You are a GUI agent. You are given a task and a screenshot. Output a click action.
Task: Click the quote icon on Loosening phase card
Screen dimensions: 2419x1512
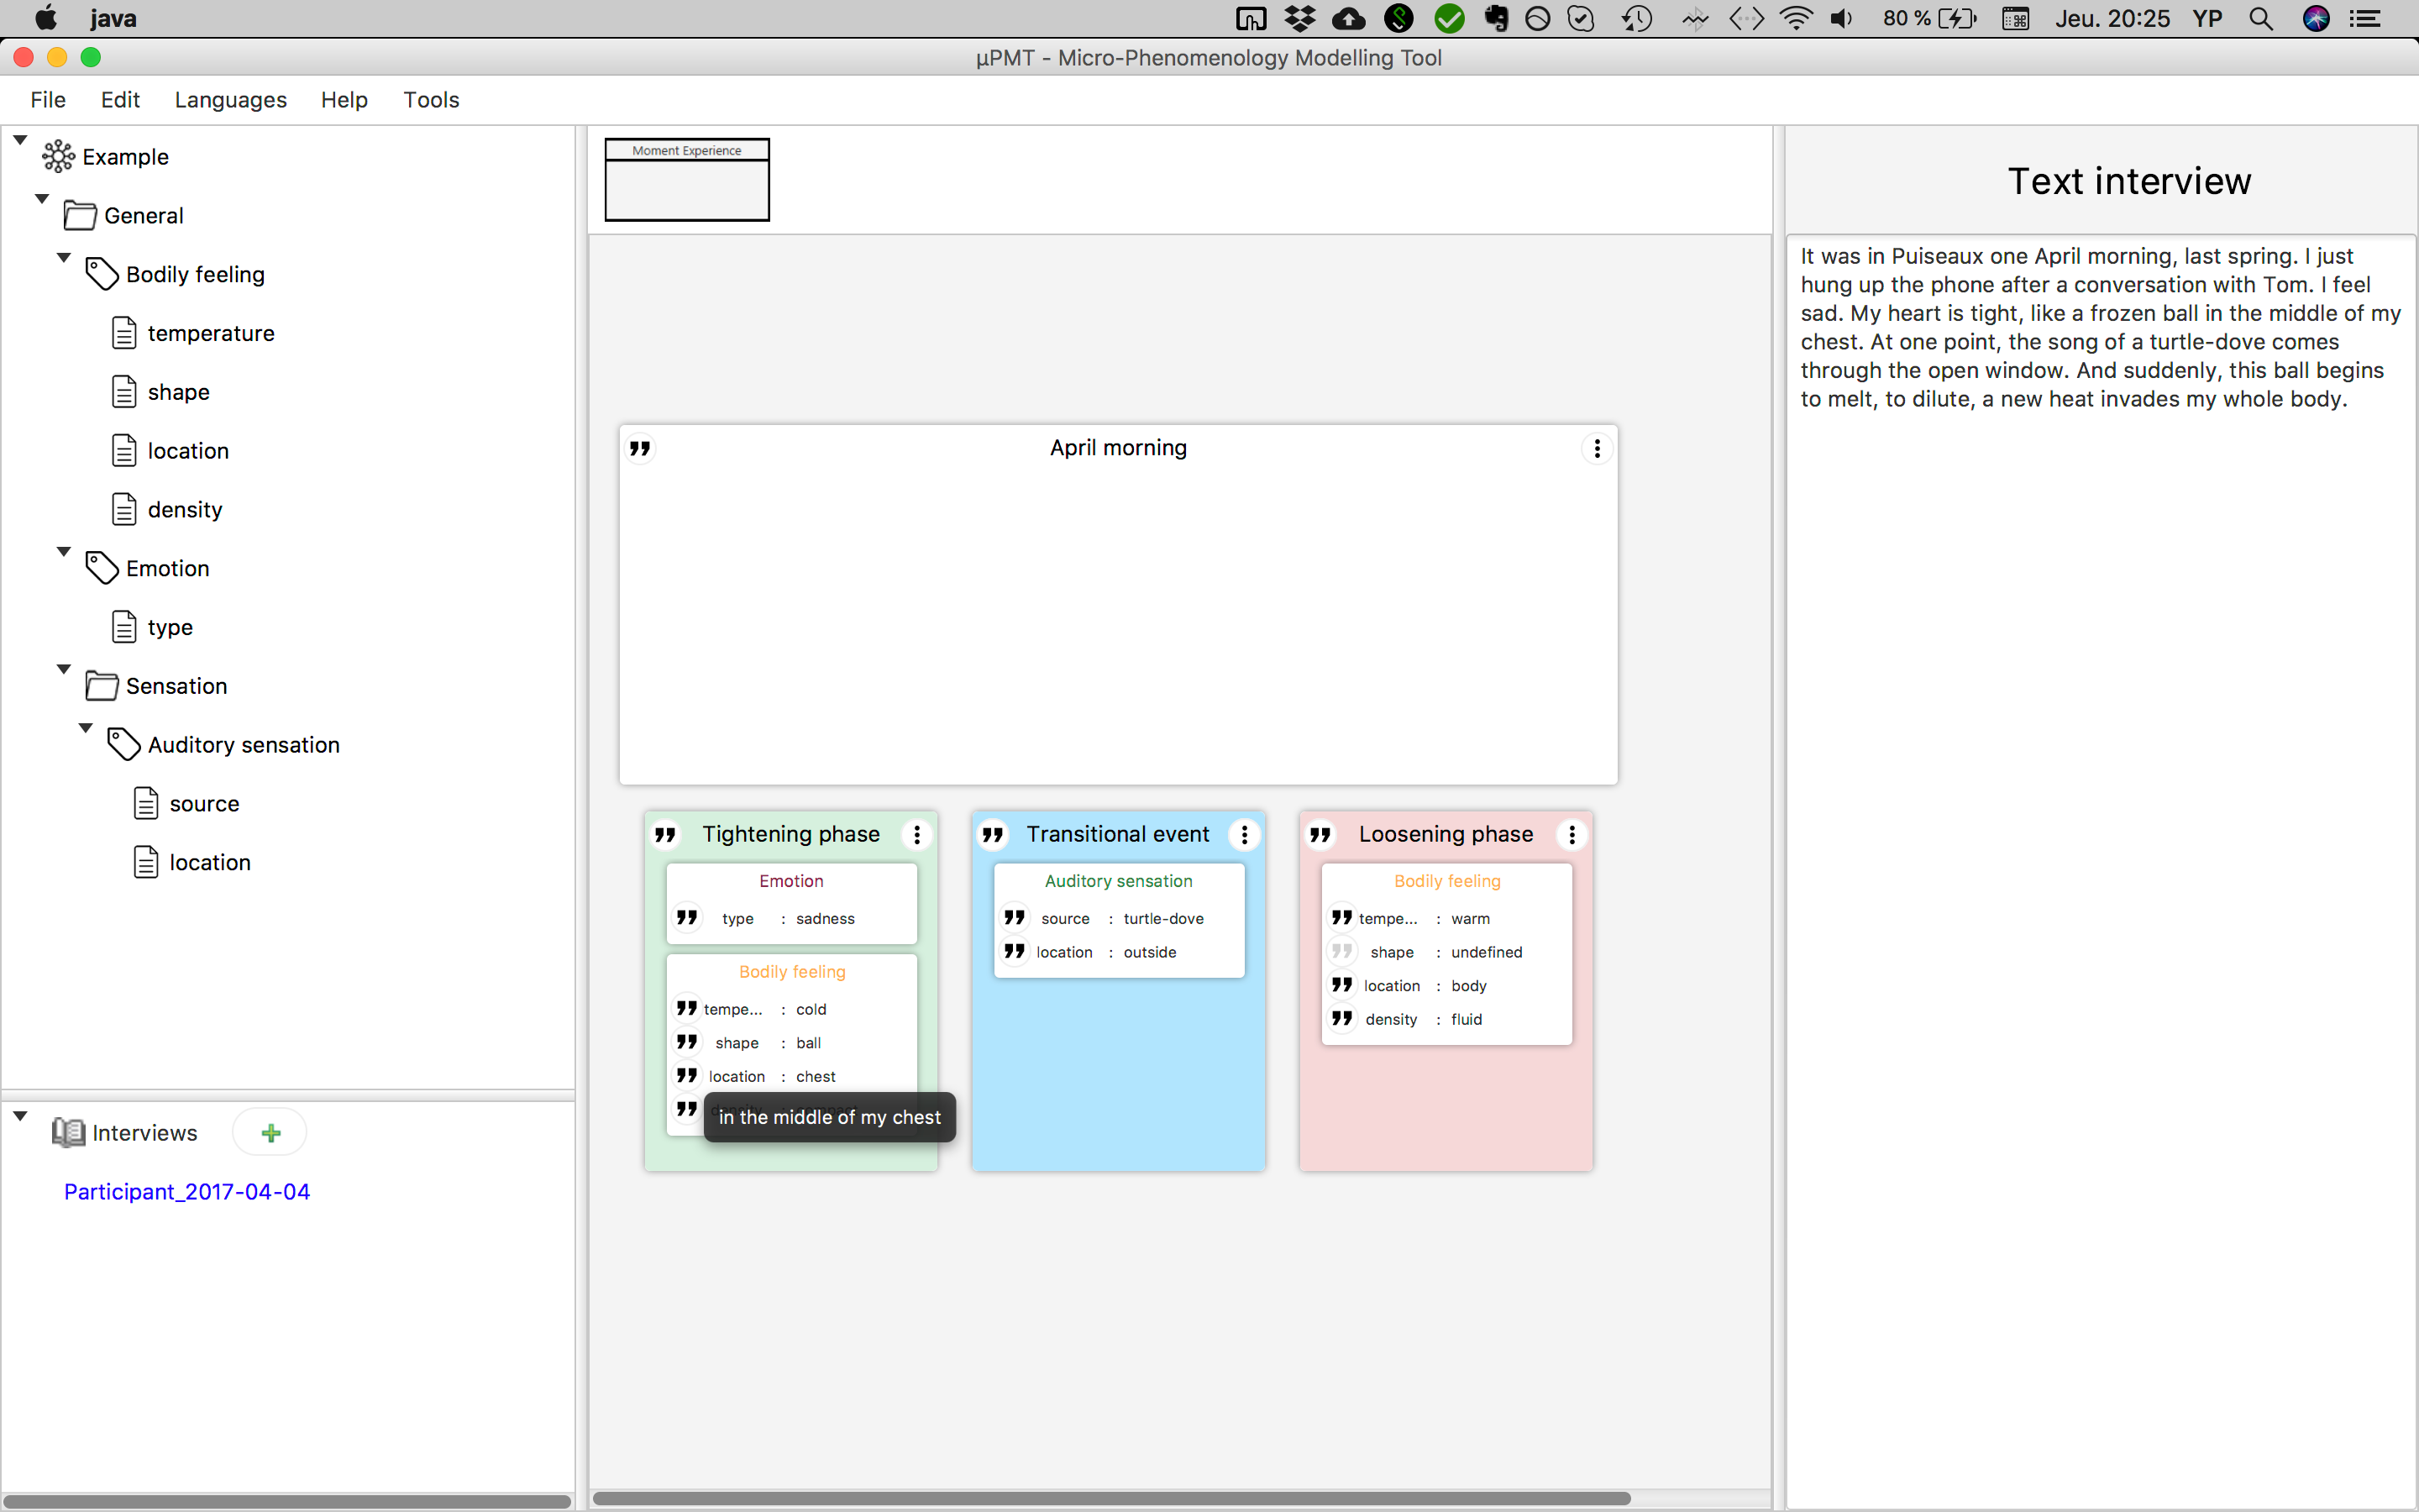tap(1322, 834)
